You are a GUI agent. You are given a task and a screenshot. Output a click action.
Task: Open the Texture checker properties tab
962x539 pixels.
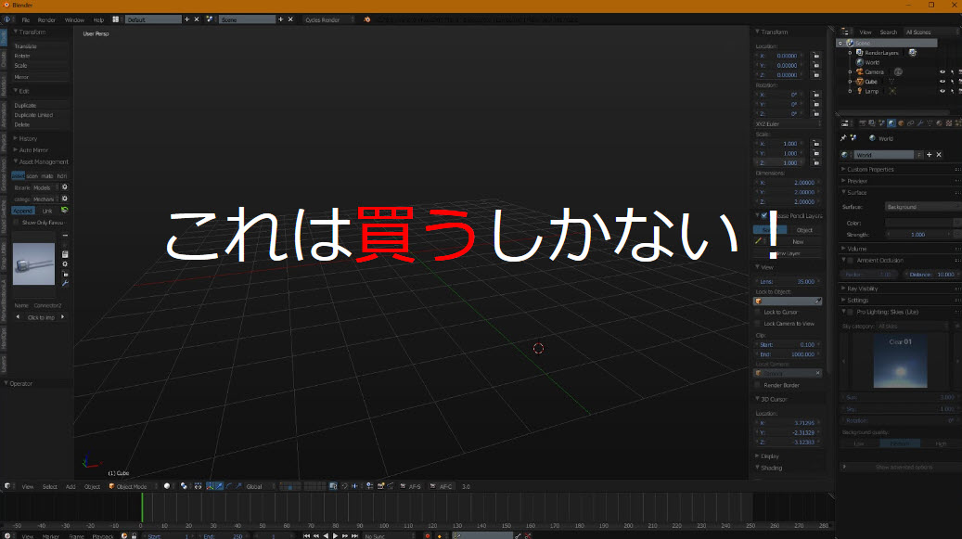949,123
